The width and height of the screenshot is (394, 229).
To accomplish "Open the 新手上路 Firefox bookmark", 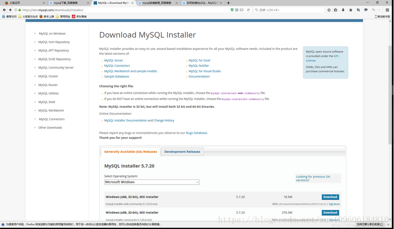I will [x=47, y=16].
